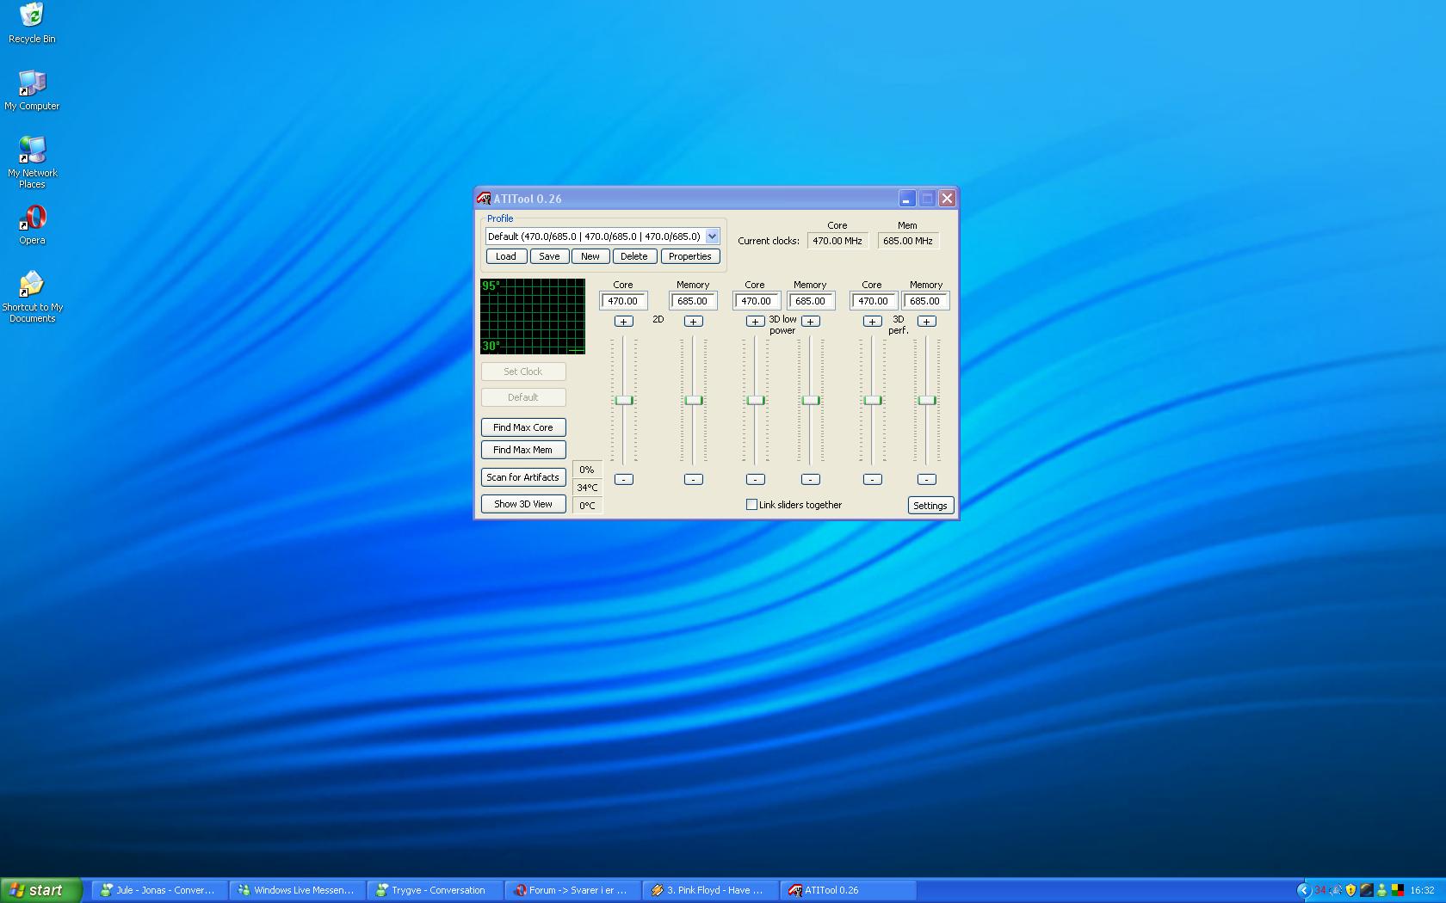Save the current profile

coord(549,256)
